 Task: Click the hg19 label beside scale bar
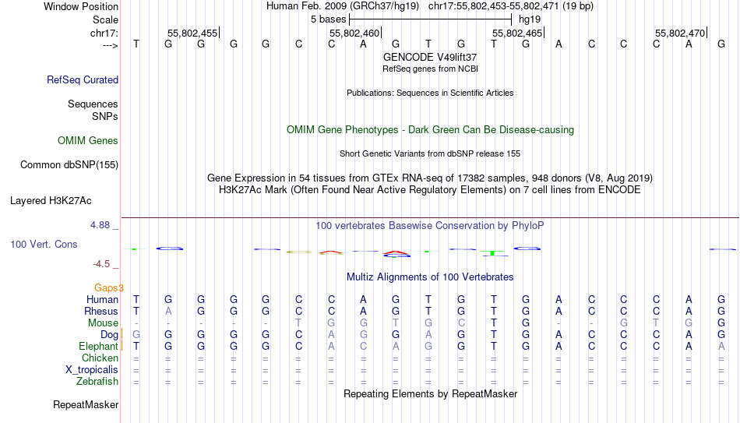[x=530, y=19]
